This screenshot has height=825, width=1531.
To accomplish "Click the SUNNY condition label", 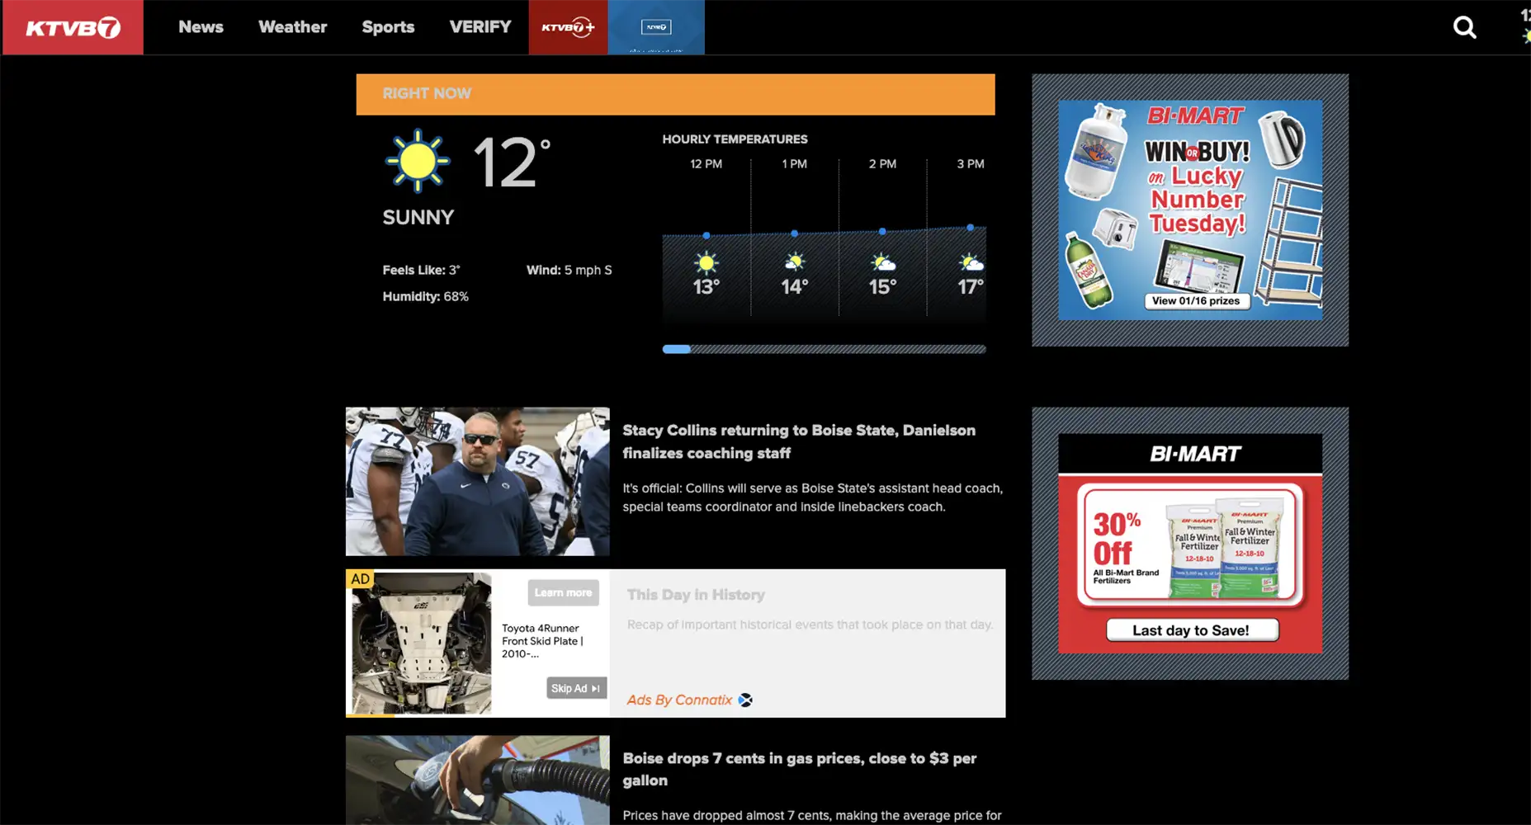I will (418, 217).
